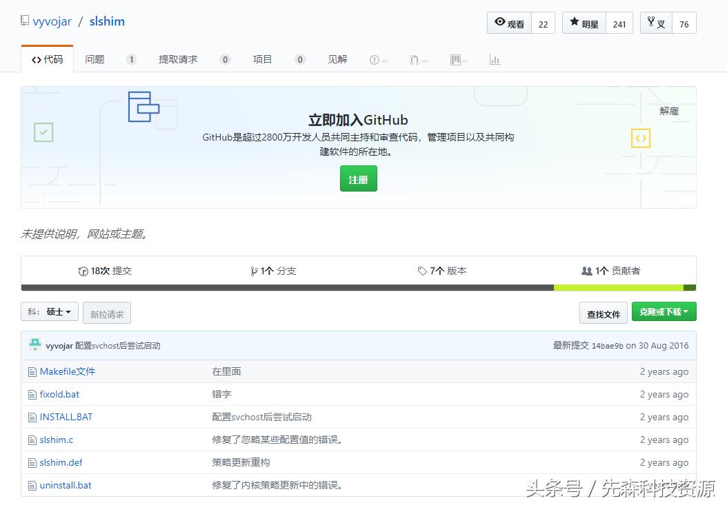Click the tag icon beside 7个 版本
Screen dimensions: 727x505
tap(421, 271)
